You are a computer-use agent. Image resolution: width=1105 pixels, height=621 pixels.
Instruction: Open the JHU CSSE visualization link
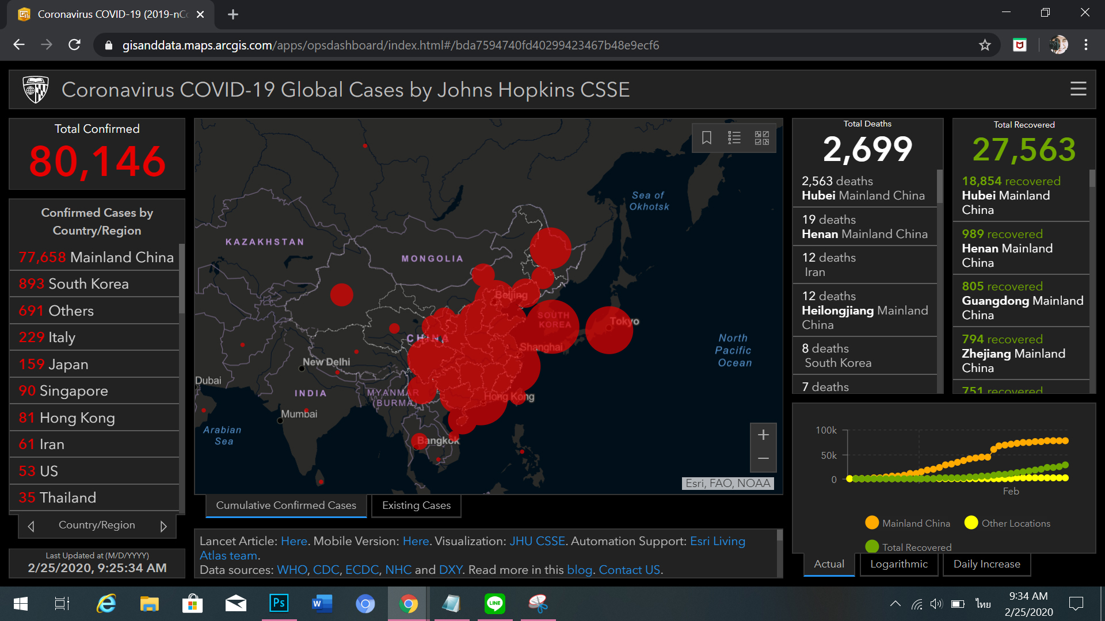[x=537, y=541]
